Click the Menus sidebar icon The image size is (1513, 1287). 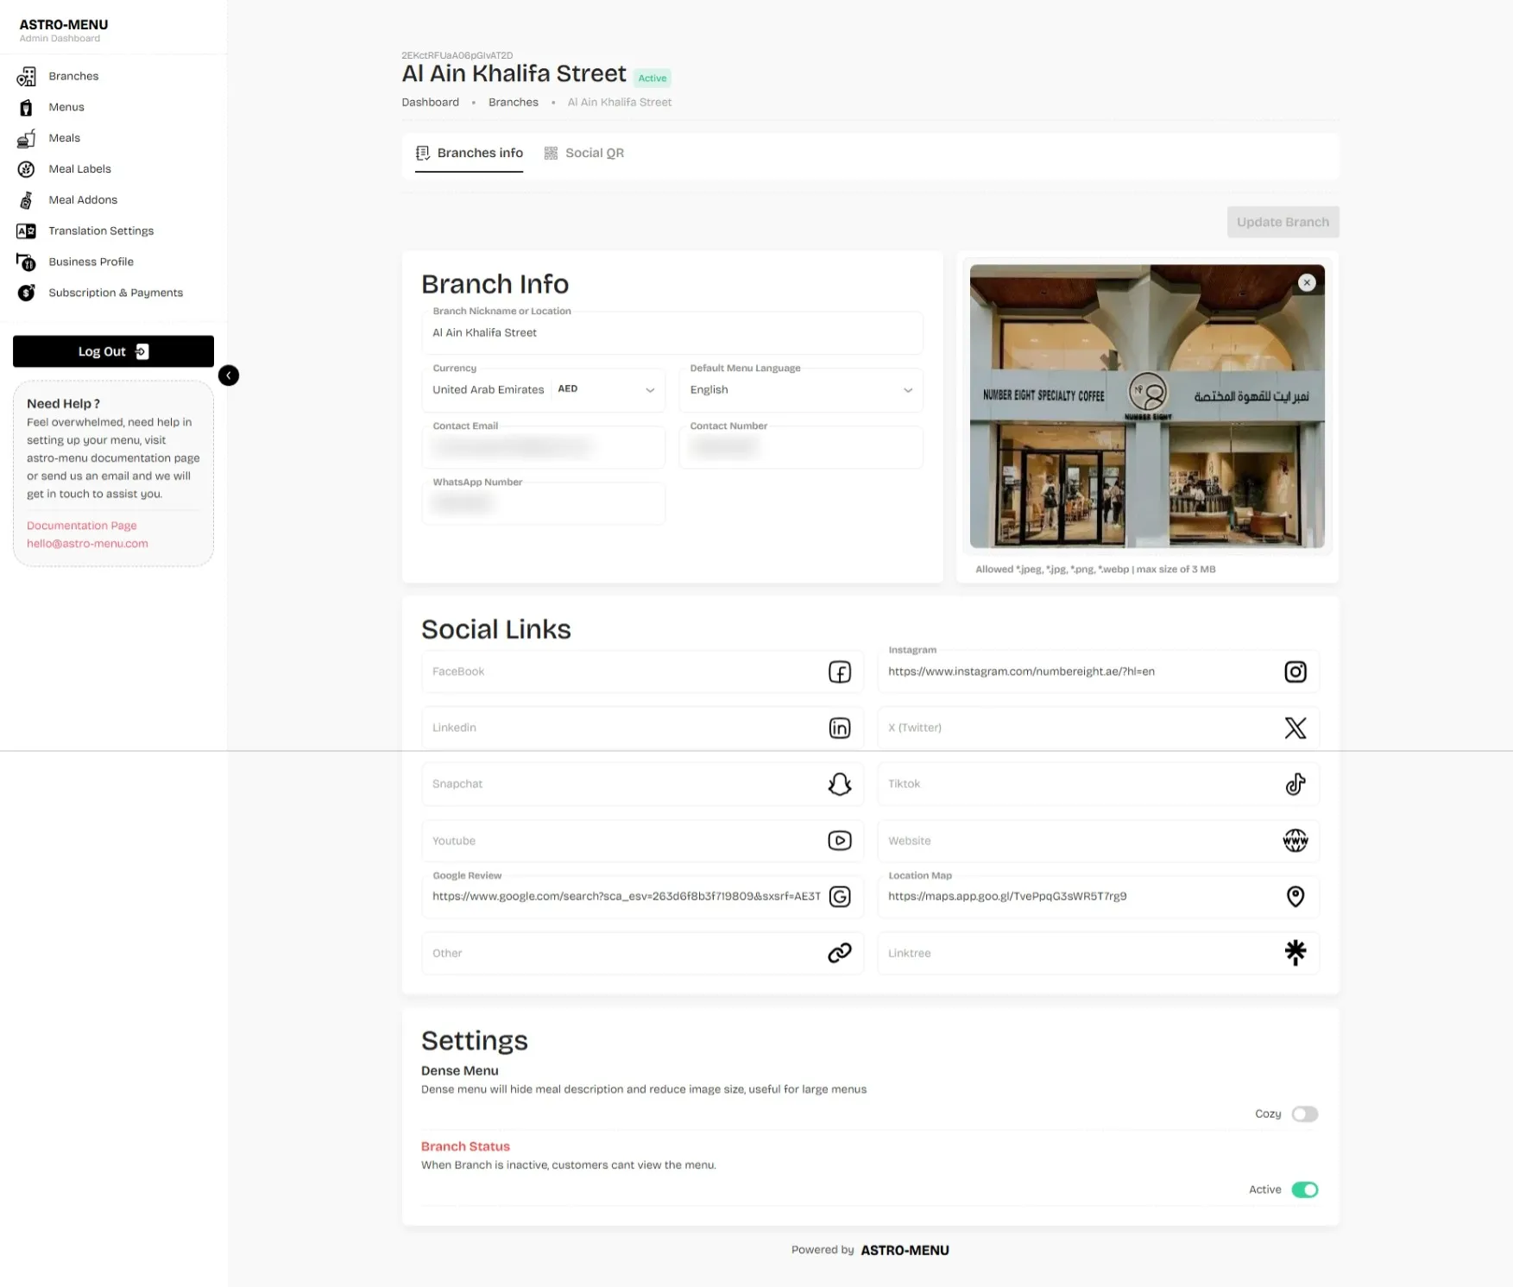pos(26,108)
